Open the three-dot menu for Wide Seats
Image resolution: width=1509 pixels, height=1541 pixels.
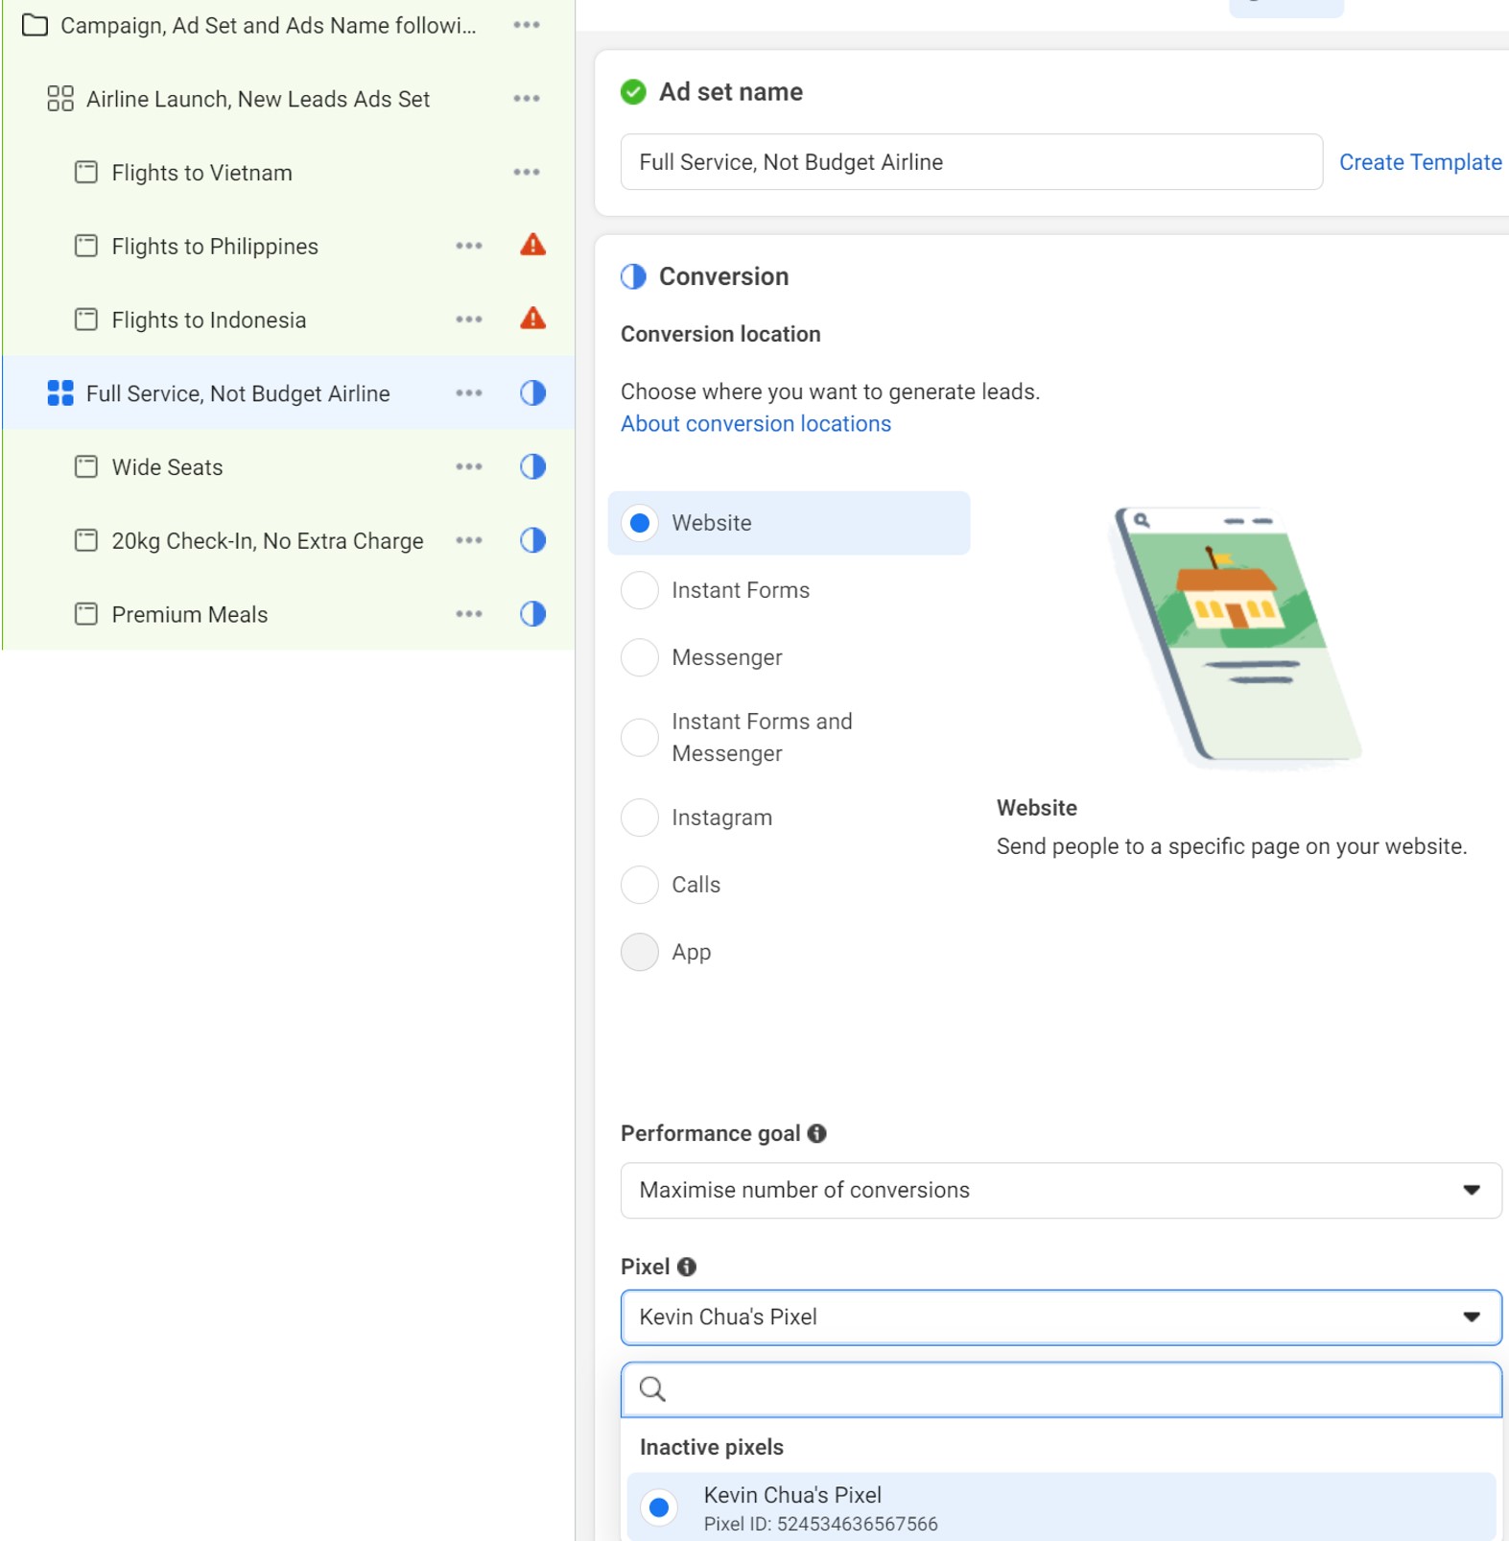468,467
